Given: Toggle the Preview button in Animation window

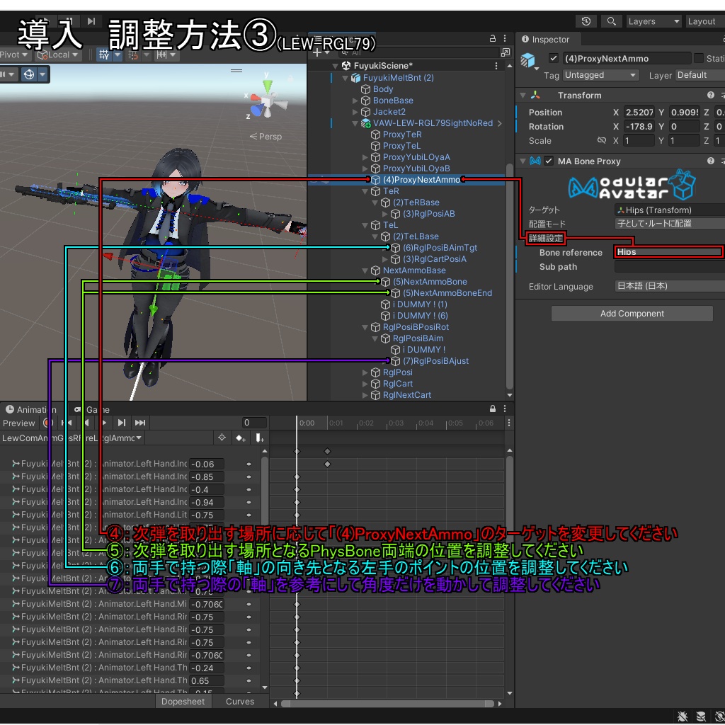Looking at the screenshot, I should (x=18, y=423).
